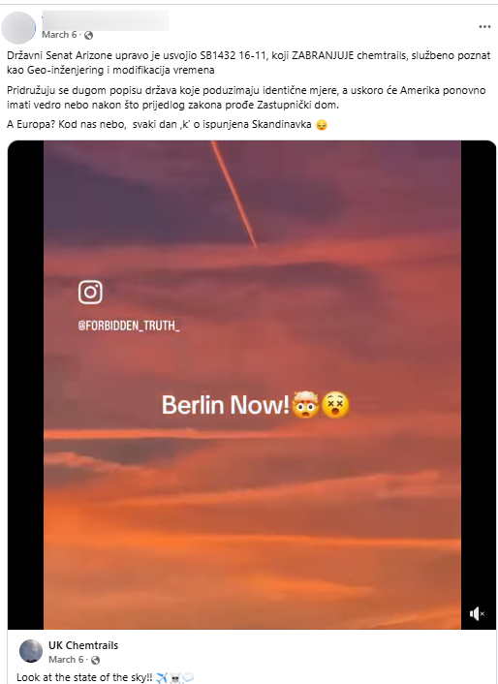Unmute the video with speaker icon
This screenshot has width=498, height=684.
(477, 614)
